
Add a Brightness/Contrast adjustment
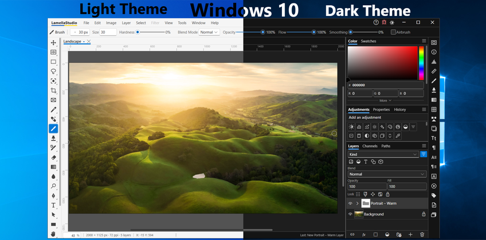point(351,127)
